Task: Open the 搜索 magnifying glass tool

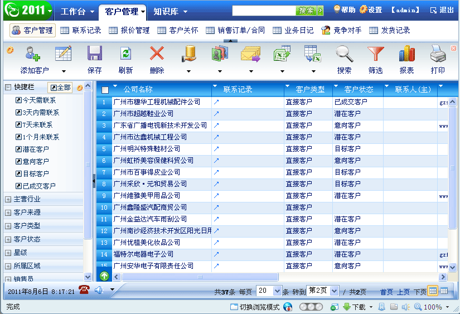Action: [x=344, y=54]
